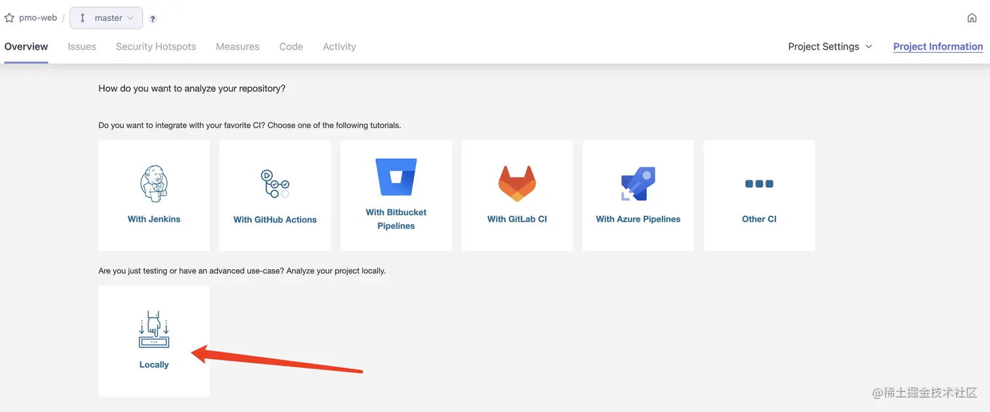Screen dimensions: 990x412
Task: Click the 'Are you just testing' instruction text
Action: [242, 270]
